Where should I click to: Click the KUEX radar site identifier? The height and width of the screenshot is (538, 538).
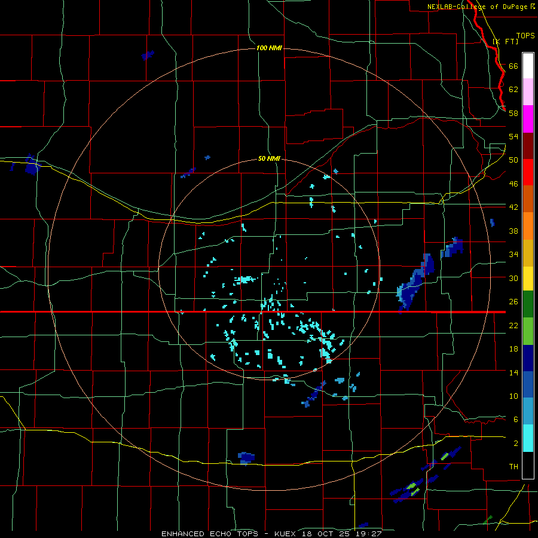[x=286, y=534]
